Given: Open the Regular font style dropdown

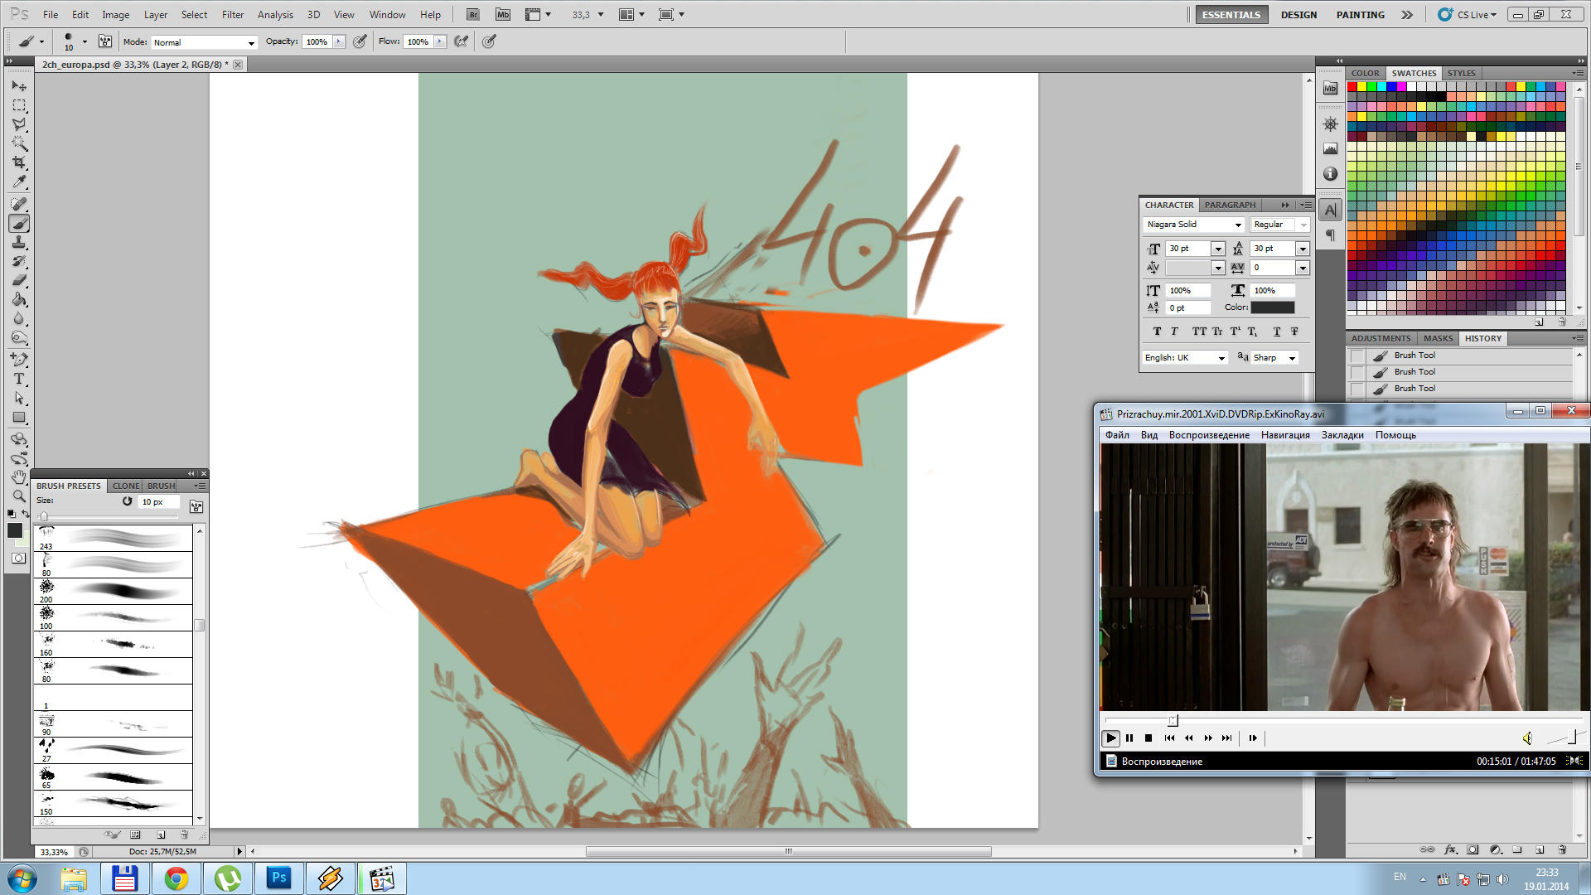Looking at the screenshot, I should point(1279,225).
